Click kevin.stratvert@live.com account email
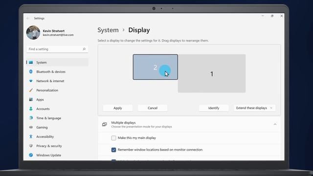 click(x=58, y=35)
